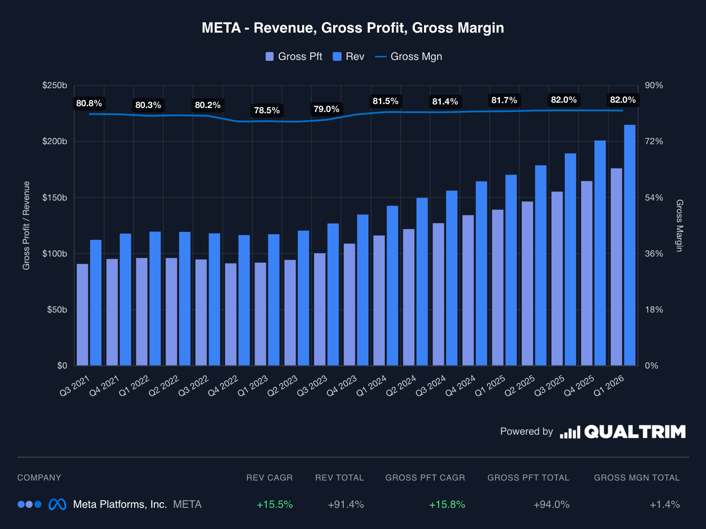Click the Q3 2021 gross profit bar
Image resolution: width=706 pixels, height=529 pixels.
83,315
